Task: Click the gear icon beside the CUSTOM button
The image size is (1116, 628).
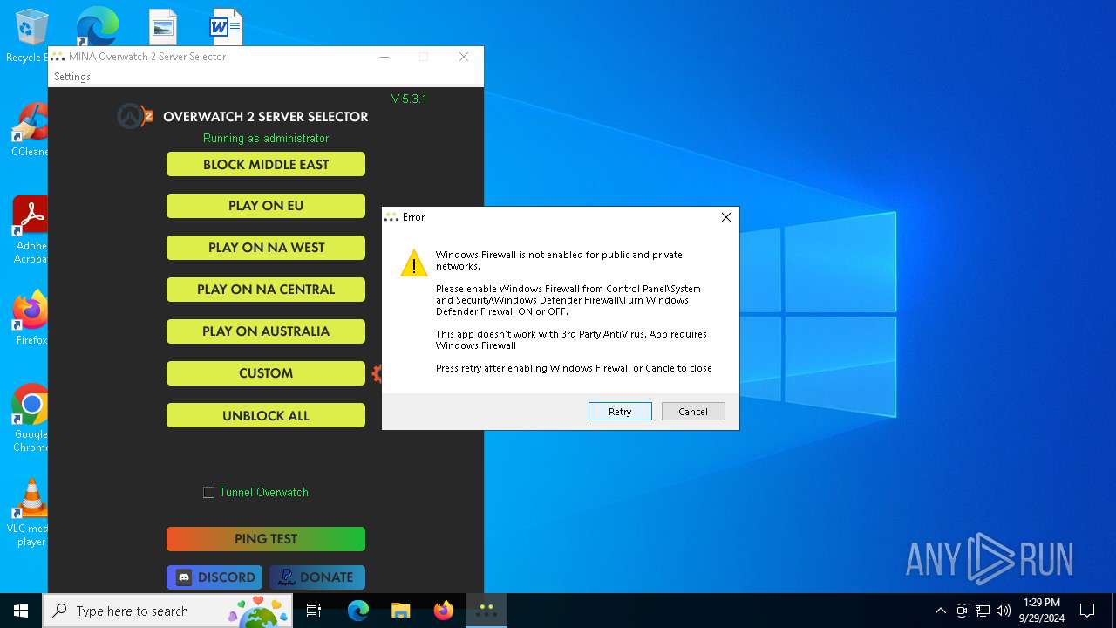Action: (x=377, y=373)
